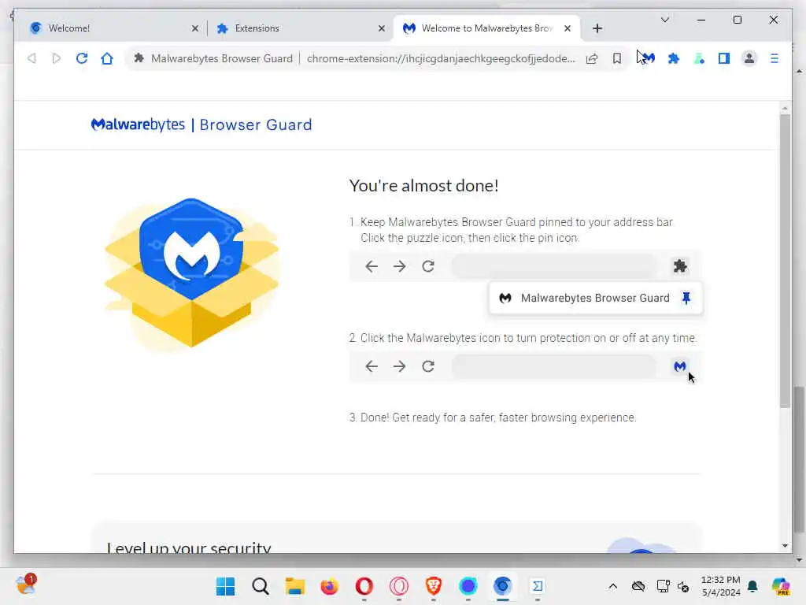Click the Malwarebytes box illustration
Screen dimensions: 806x605
click(192, 273)
